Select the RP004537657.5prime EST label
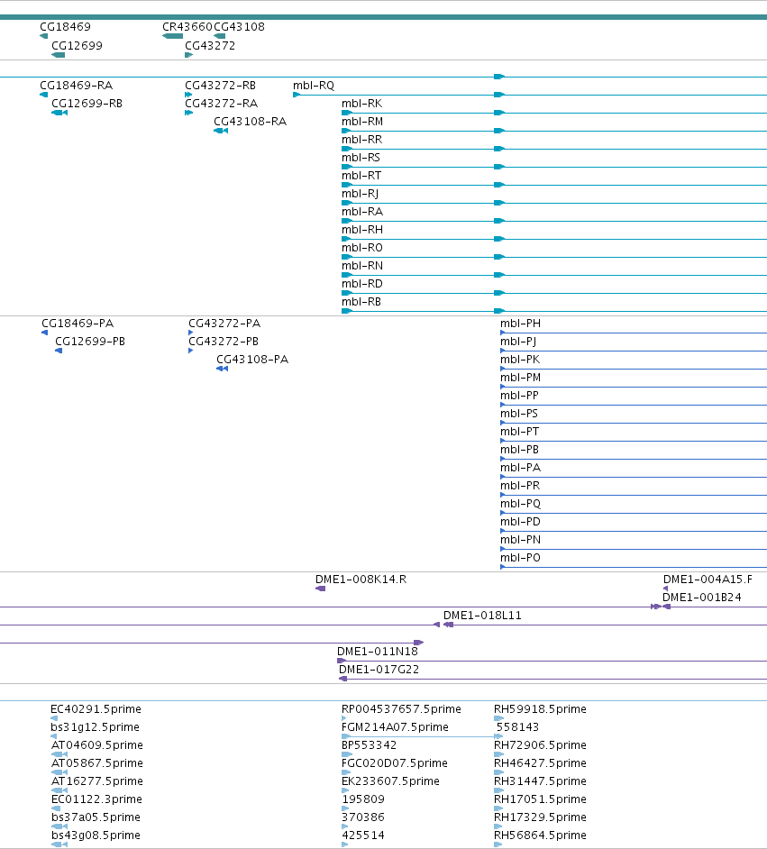 (401, 708)
